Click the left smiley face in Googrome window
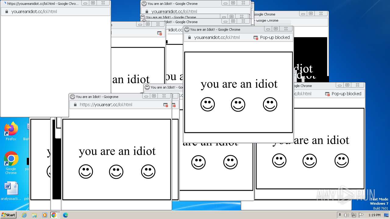 tap(86, 172)
